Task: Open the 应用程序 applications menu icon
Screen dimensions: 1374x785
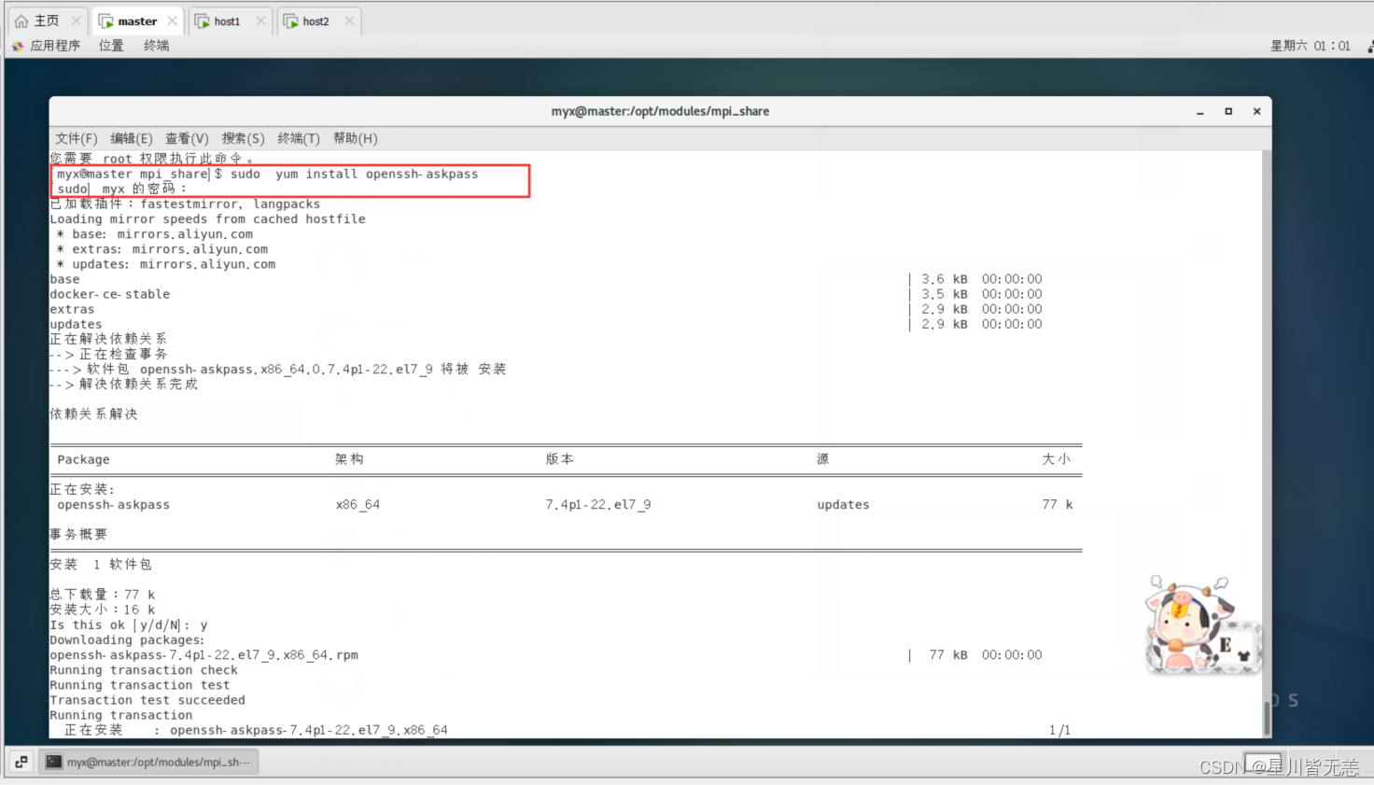Action: pos(17,45)
